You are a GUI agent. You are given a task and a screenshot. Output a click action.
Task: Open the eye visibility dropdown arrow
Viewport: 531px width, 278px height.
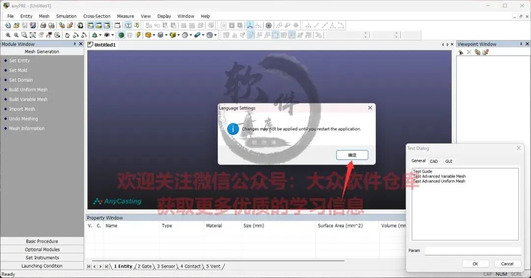[113, 35]
